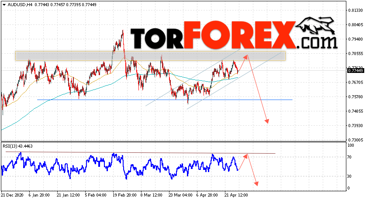Select the OHLC values 0.77443 0.77457 0.77395 0.77449

tap(66, 5)
